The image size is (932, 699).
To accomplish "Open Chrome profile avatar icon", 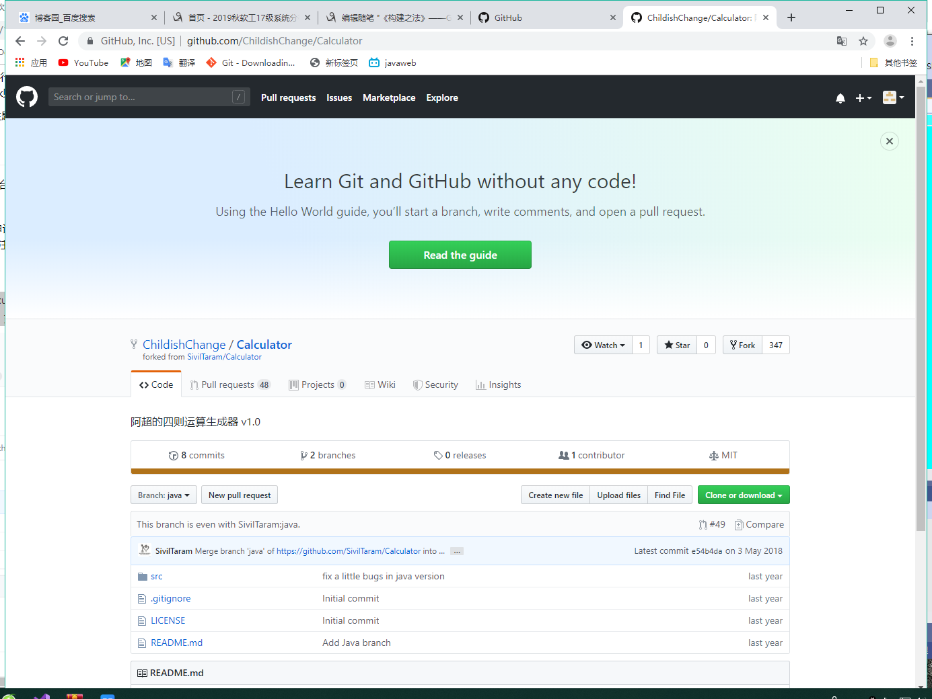I will 890,41.
